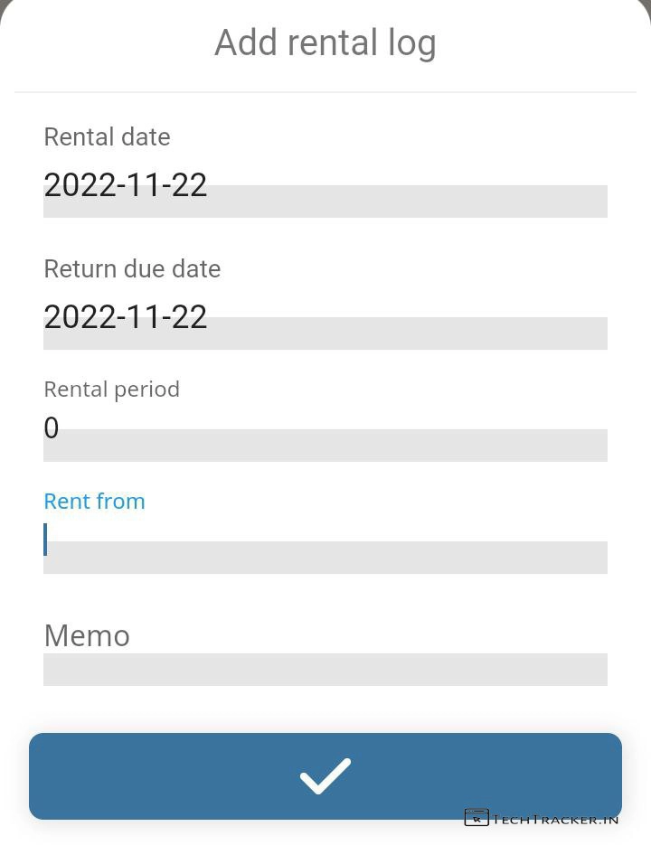Click the white checkmark icon

point(325,776)
